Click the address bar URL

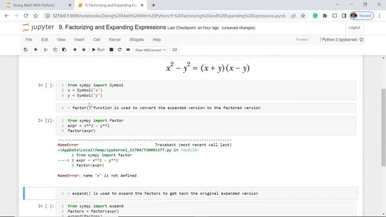pos(169,16)
